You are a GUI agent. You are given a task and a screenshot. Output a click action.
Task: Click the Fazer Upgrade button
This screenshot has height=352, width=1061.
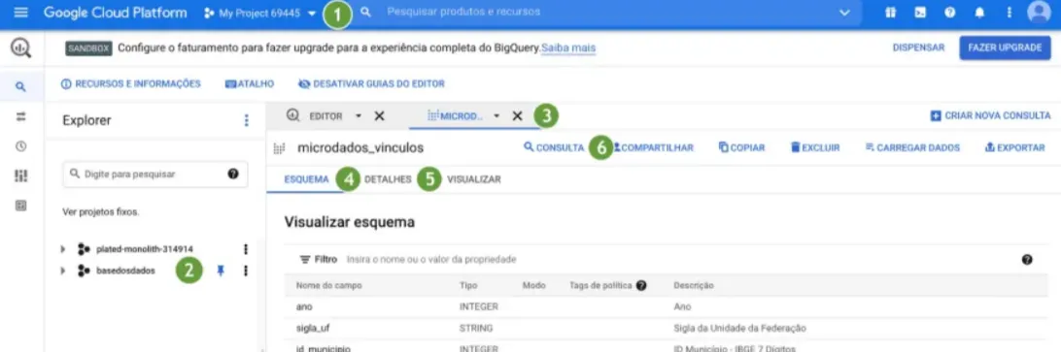[x=1005, y=48]
